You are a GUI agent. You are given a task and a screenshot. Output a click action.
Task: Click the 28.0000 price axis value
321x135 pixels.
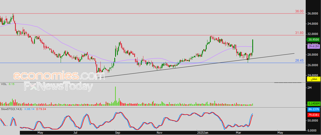[313, 55]
